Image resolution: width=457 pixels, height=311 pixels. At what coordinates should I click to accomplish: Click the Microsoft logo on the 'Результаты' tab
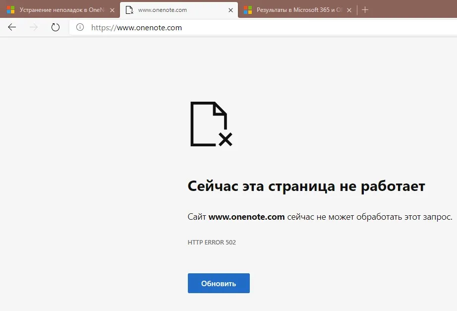(x=248, y=10)
